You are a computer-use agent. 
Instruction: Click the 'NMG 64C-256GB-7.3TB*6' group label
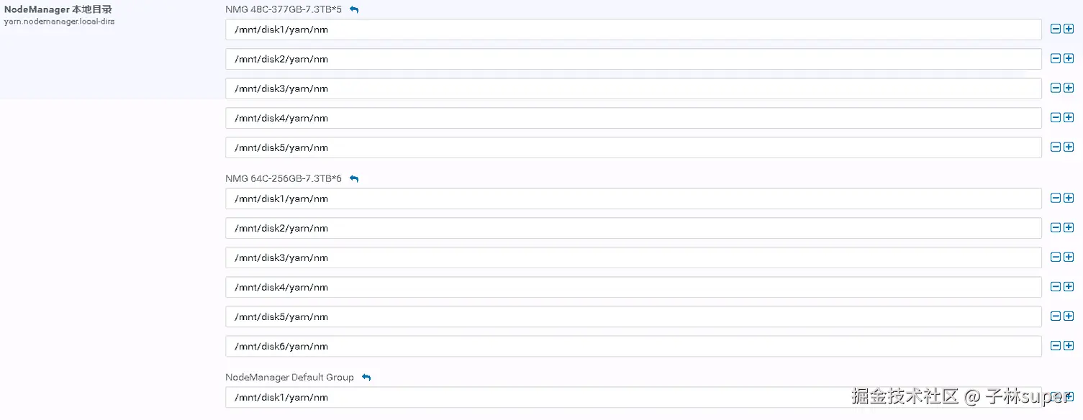pyautogui.click(x=284, y=178)
